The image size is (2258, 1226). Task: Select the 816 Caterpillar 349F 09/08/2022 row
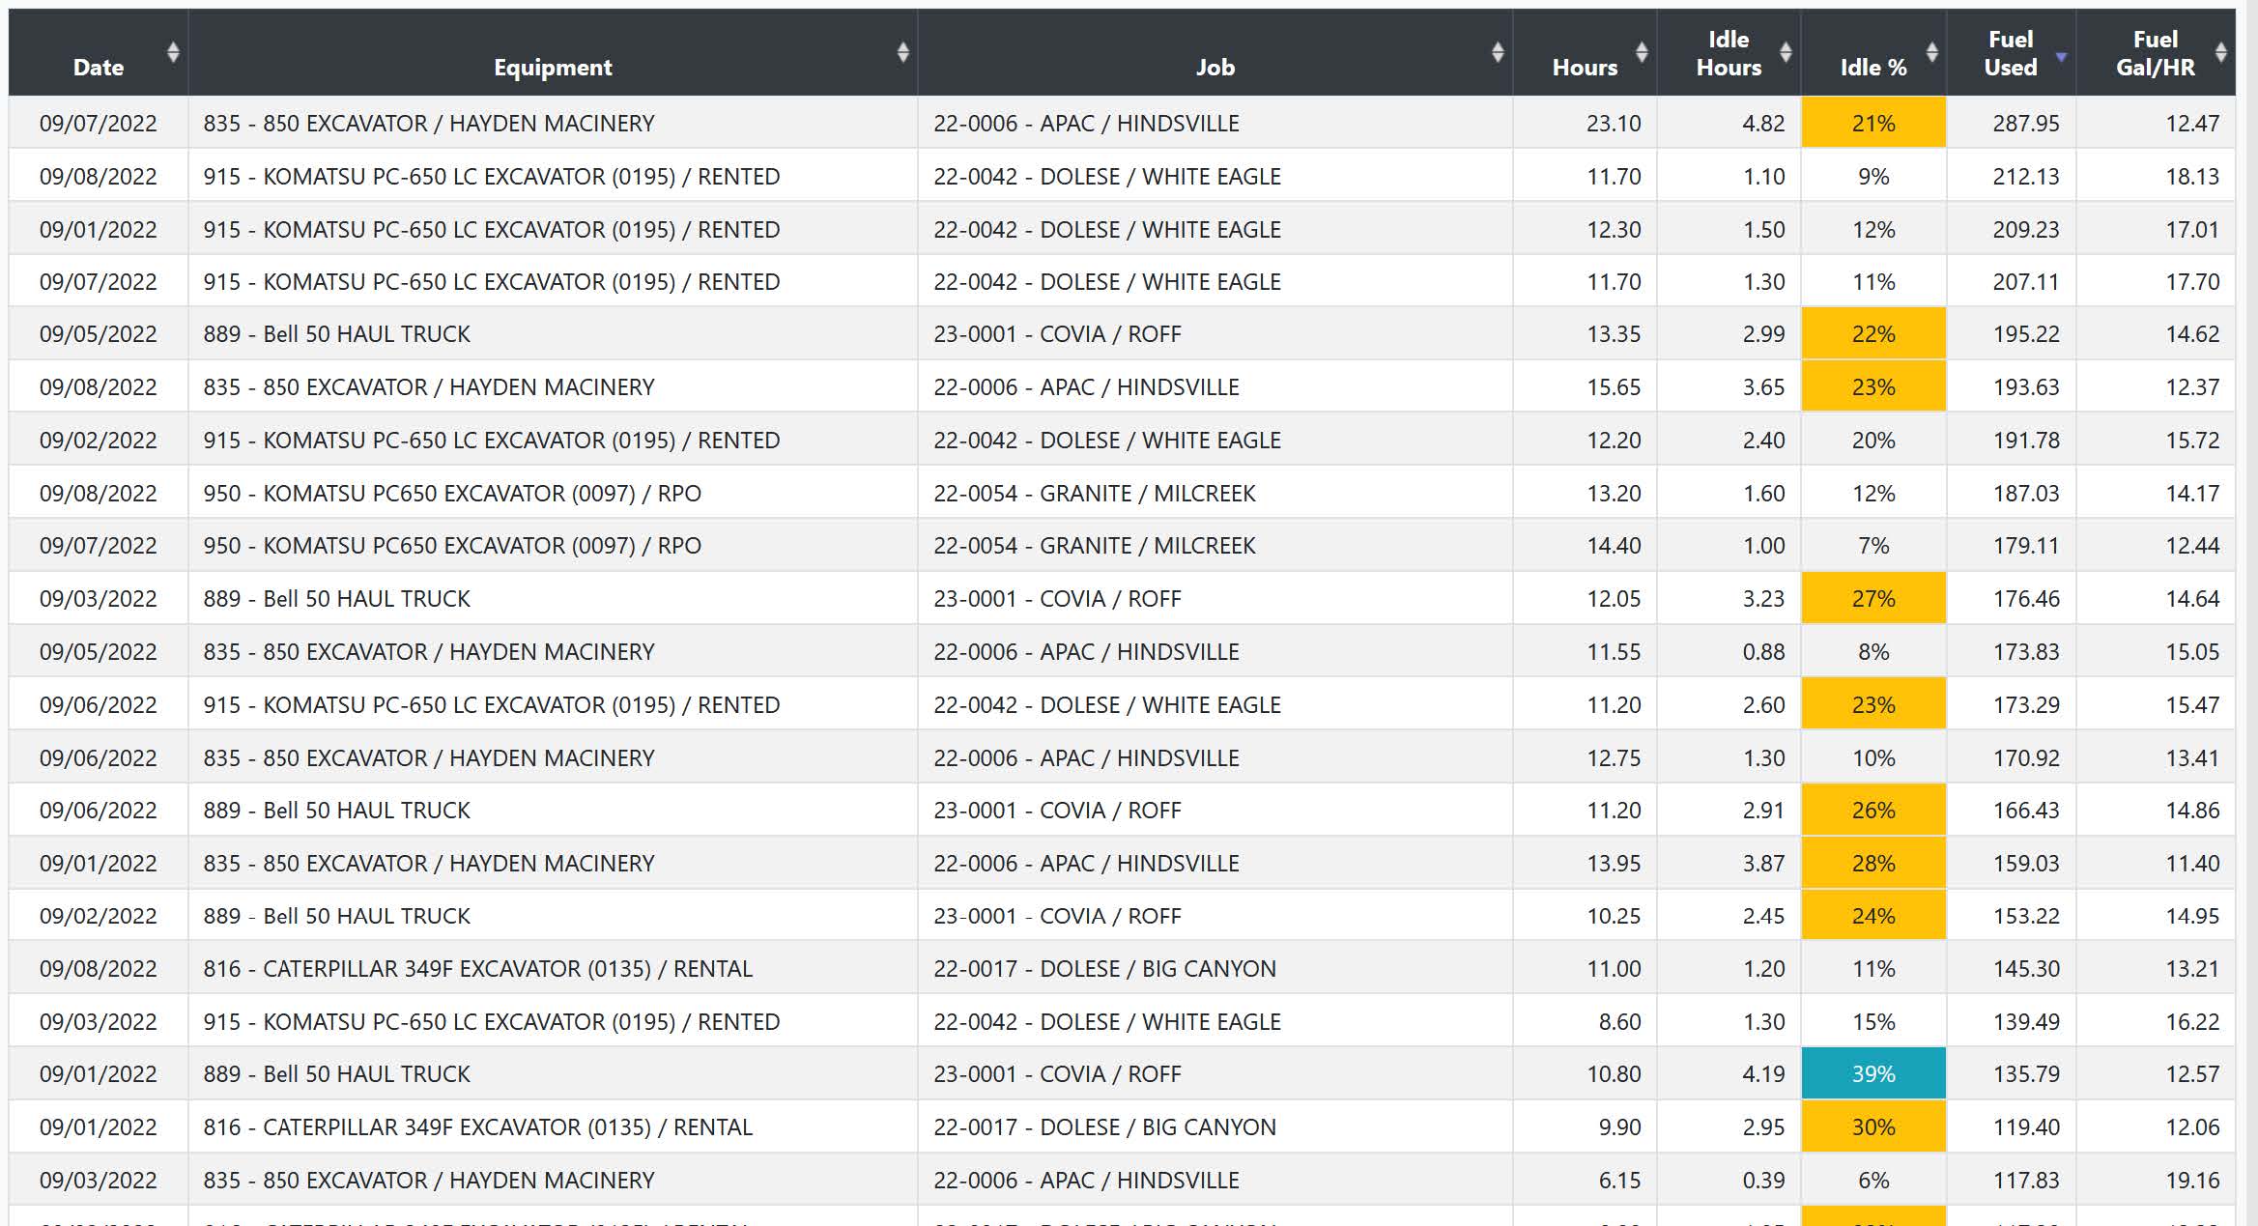477,969
